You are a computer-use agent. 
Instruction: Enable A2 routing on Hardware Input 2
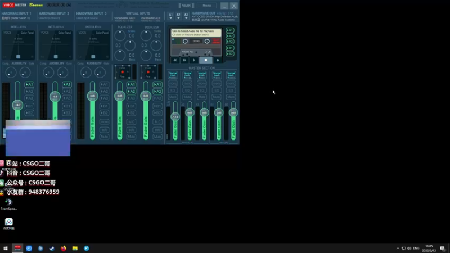pyautogui.click(x=67, y=92)
